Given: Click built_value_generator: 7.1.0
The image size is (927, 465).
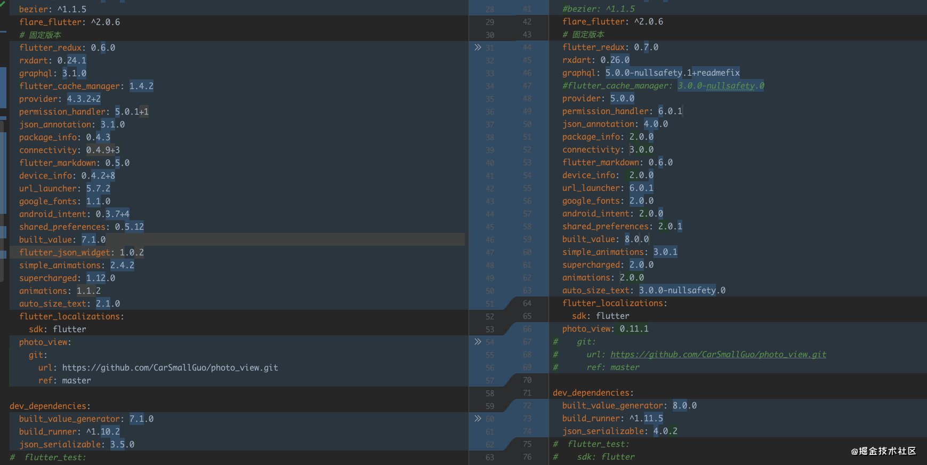Looking at the screenshot, I should [x=86, y=419].
